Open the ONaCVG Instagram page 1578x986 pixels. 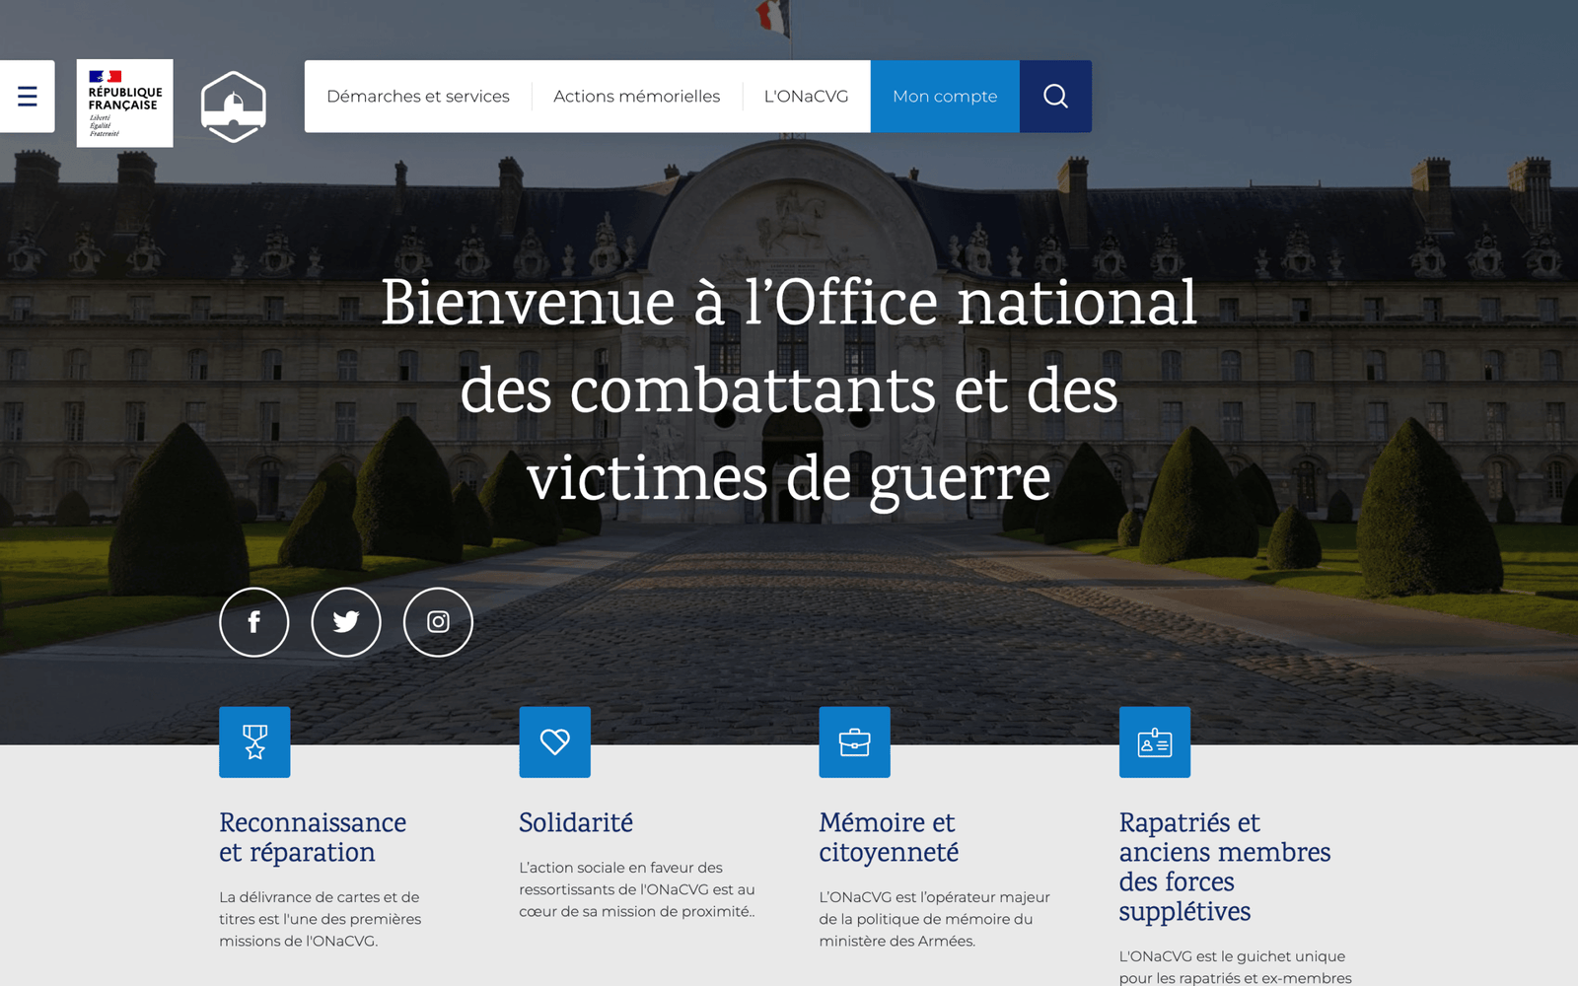tap(438, 622)
